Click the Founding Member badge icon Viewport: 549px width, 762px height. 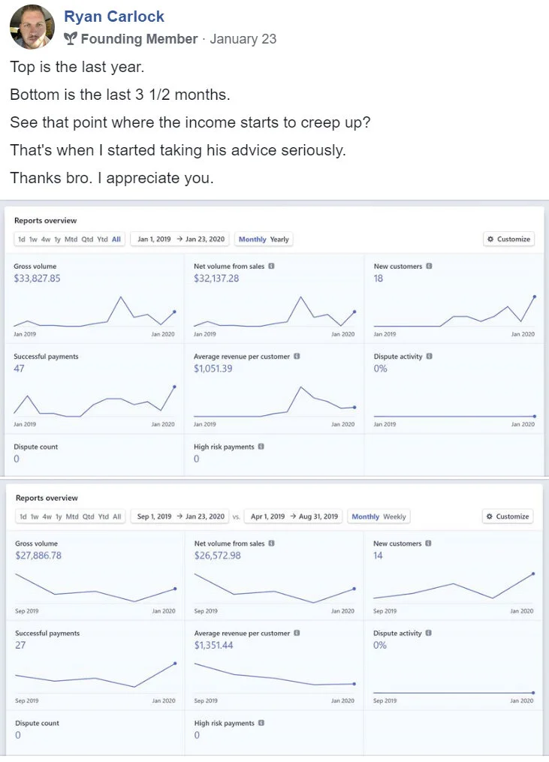point(71,39)
